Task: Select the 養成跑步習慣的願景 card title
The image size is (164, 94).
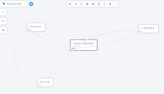Action: point(84,44)
